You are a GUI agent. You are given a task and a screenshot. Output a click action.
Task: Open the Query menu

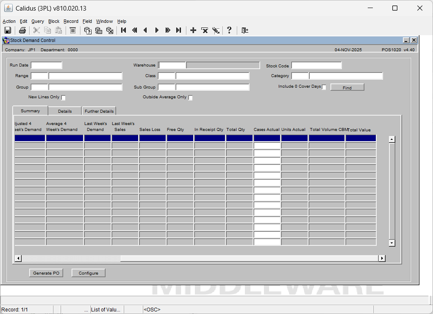(x=37, y=21)
